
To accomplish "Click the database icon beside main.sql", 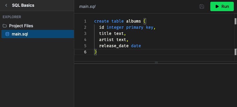I will [x=7, y=34].
